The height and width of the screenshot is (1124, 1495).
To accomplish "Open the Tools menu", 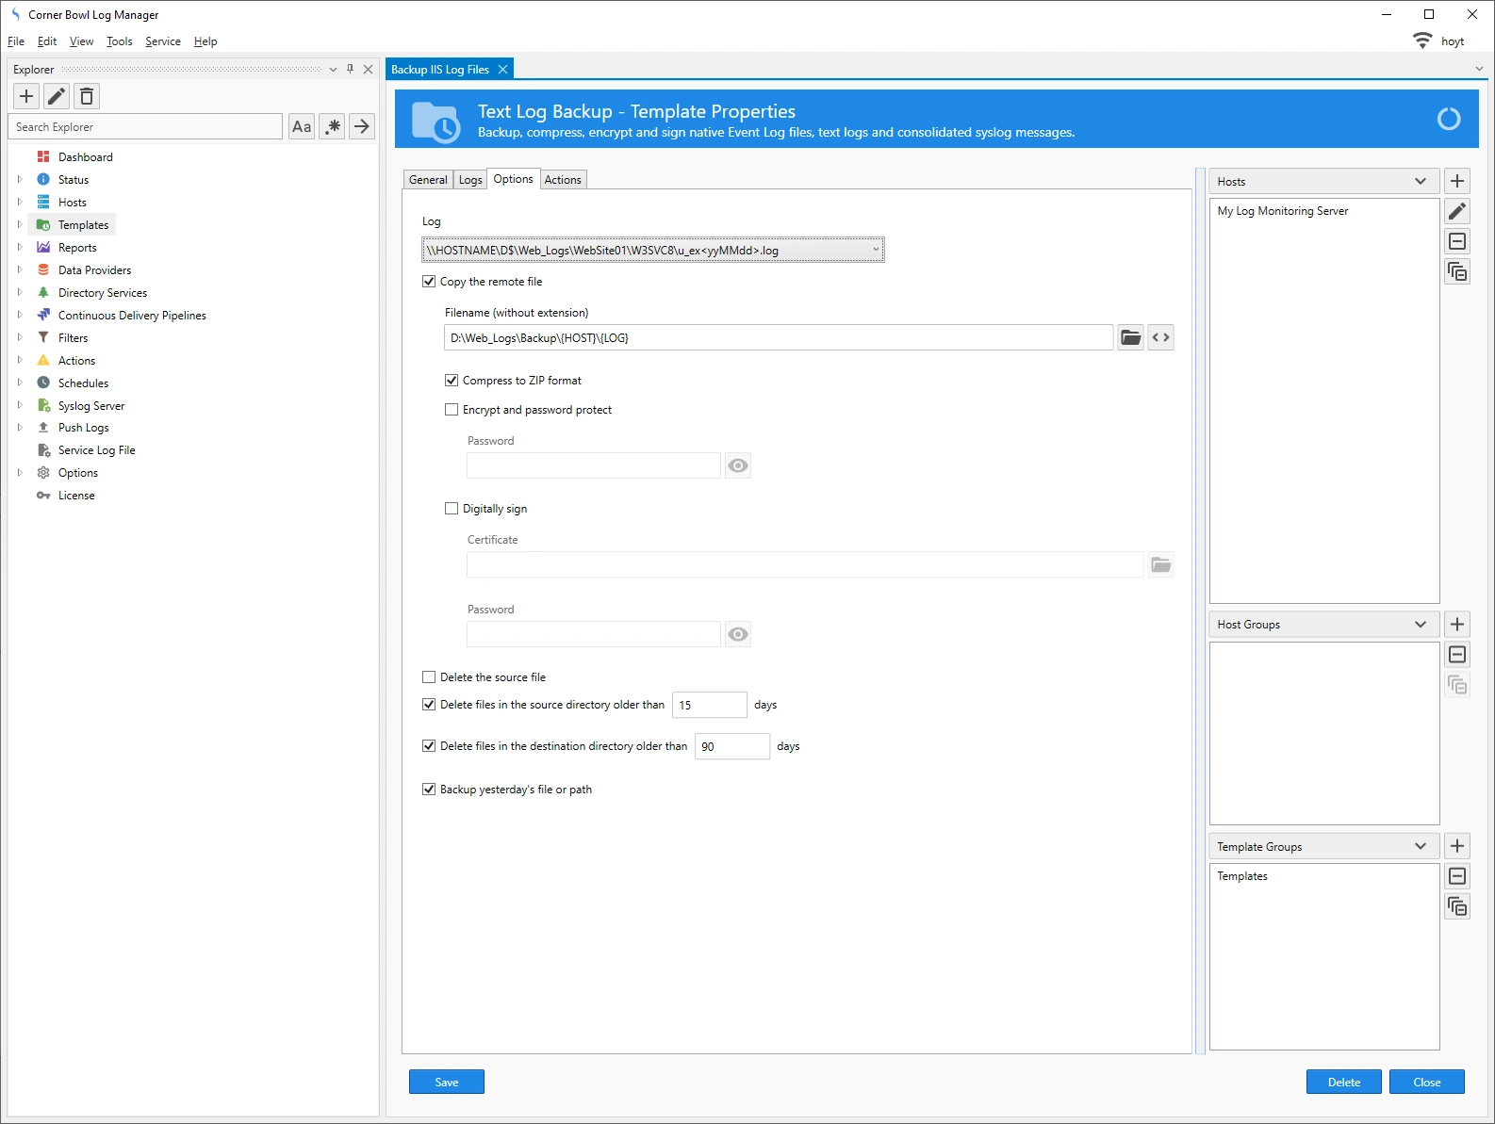I will pos(119,41).
